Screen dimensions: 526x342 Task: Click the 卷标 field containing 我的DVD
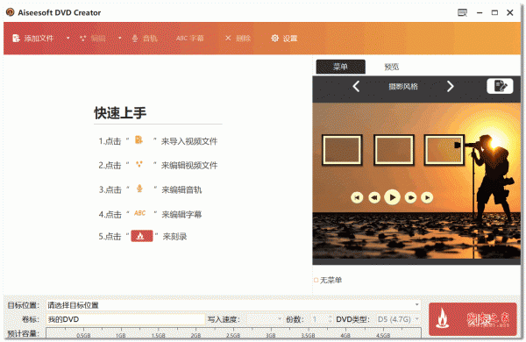(x=125, y=319)
